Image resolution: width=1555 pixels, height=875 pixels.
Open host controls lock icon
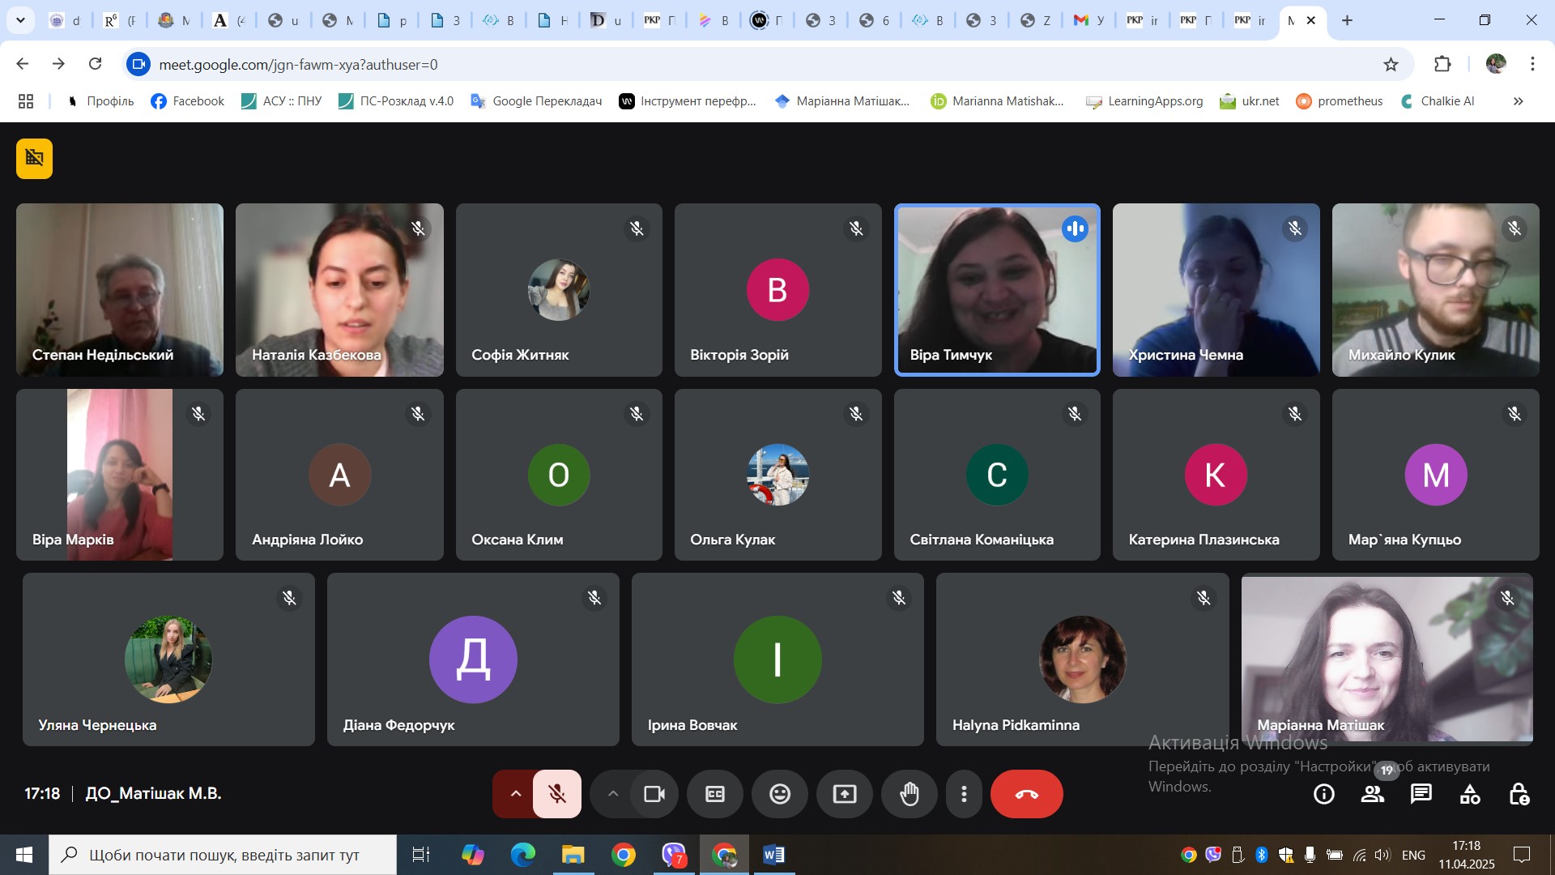pyautogui.click(x=1519, y=794)
